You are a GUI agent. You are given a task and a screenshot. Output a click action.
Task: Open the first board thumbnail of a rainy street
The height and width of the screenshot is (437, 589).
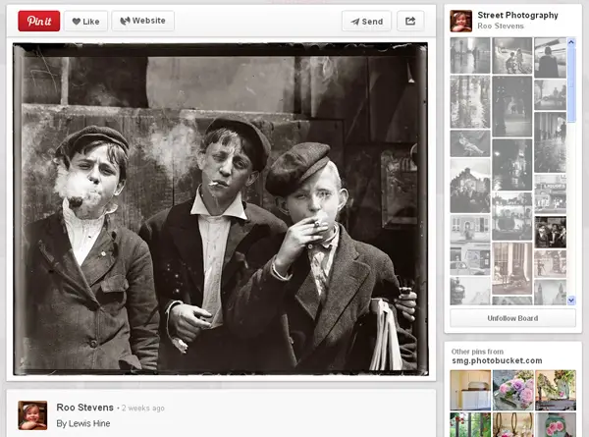470,55
